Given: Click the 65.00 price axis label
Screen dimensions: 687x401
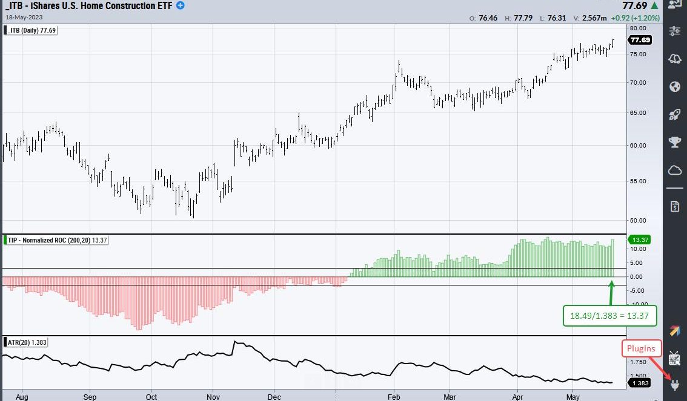Looking at the screenshot, I should [x=638, y=112].
